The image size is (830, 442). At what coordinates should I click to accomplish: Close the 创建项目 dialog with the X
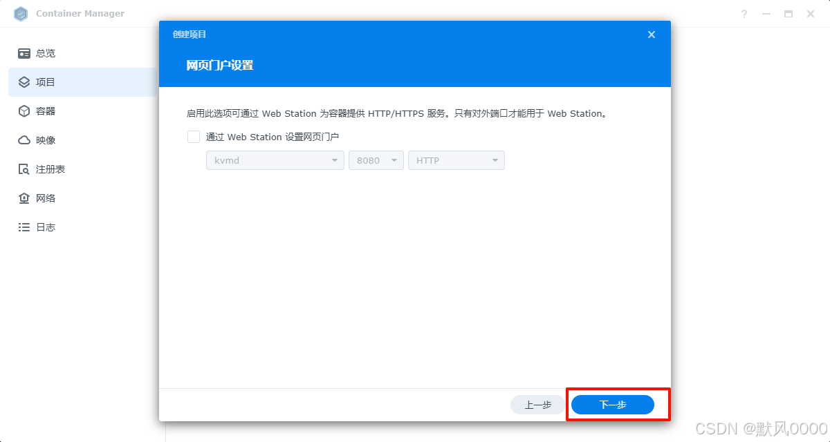click(651, 34)
